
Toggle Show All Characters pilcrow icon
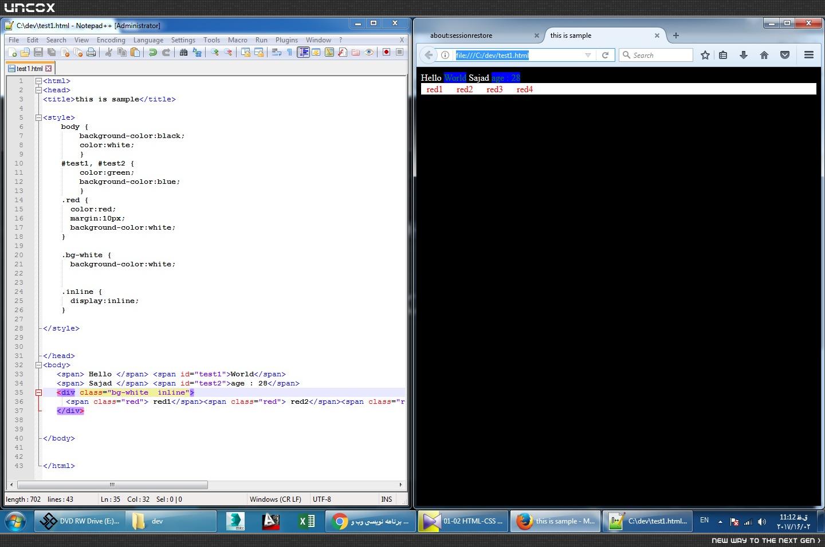click(x=289, y=53)
